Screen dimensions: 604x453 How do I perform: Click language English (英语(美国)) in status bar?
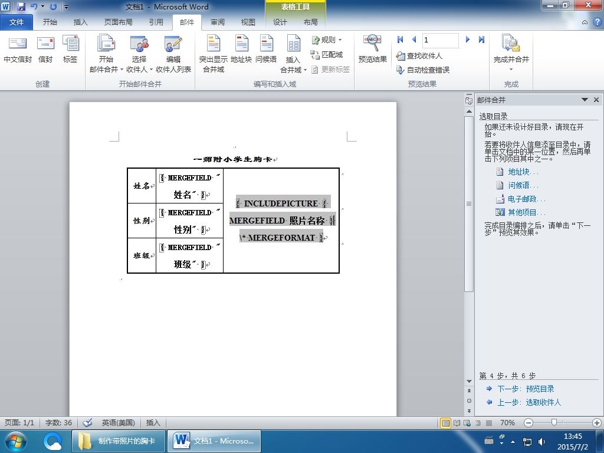point(118,422)
